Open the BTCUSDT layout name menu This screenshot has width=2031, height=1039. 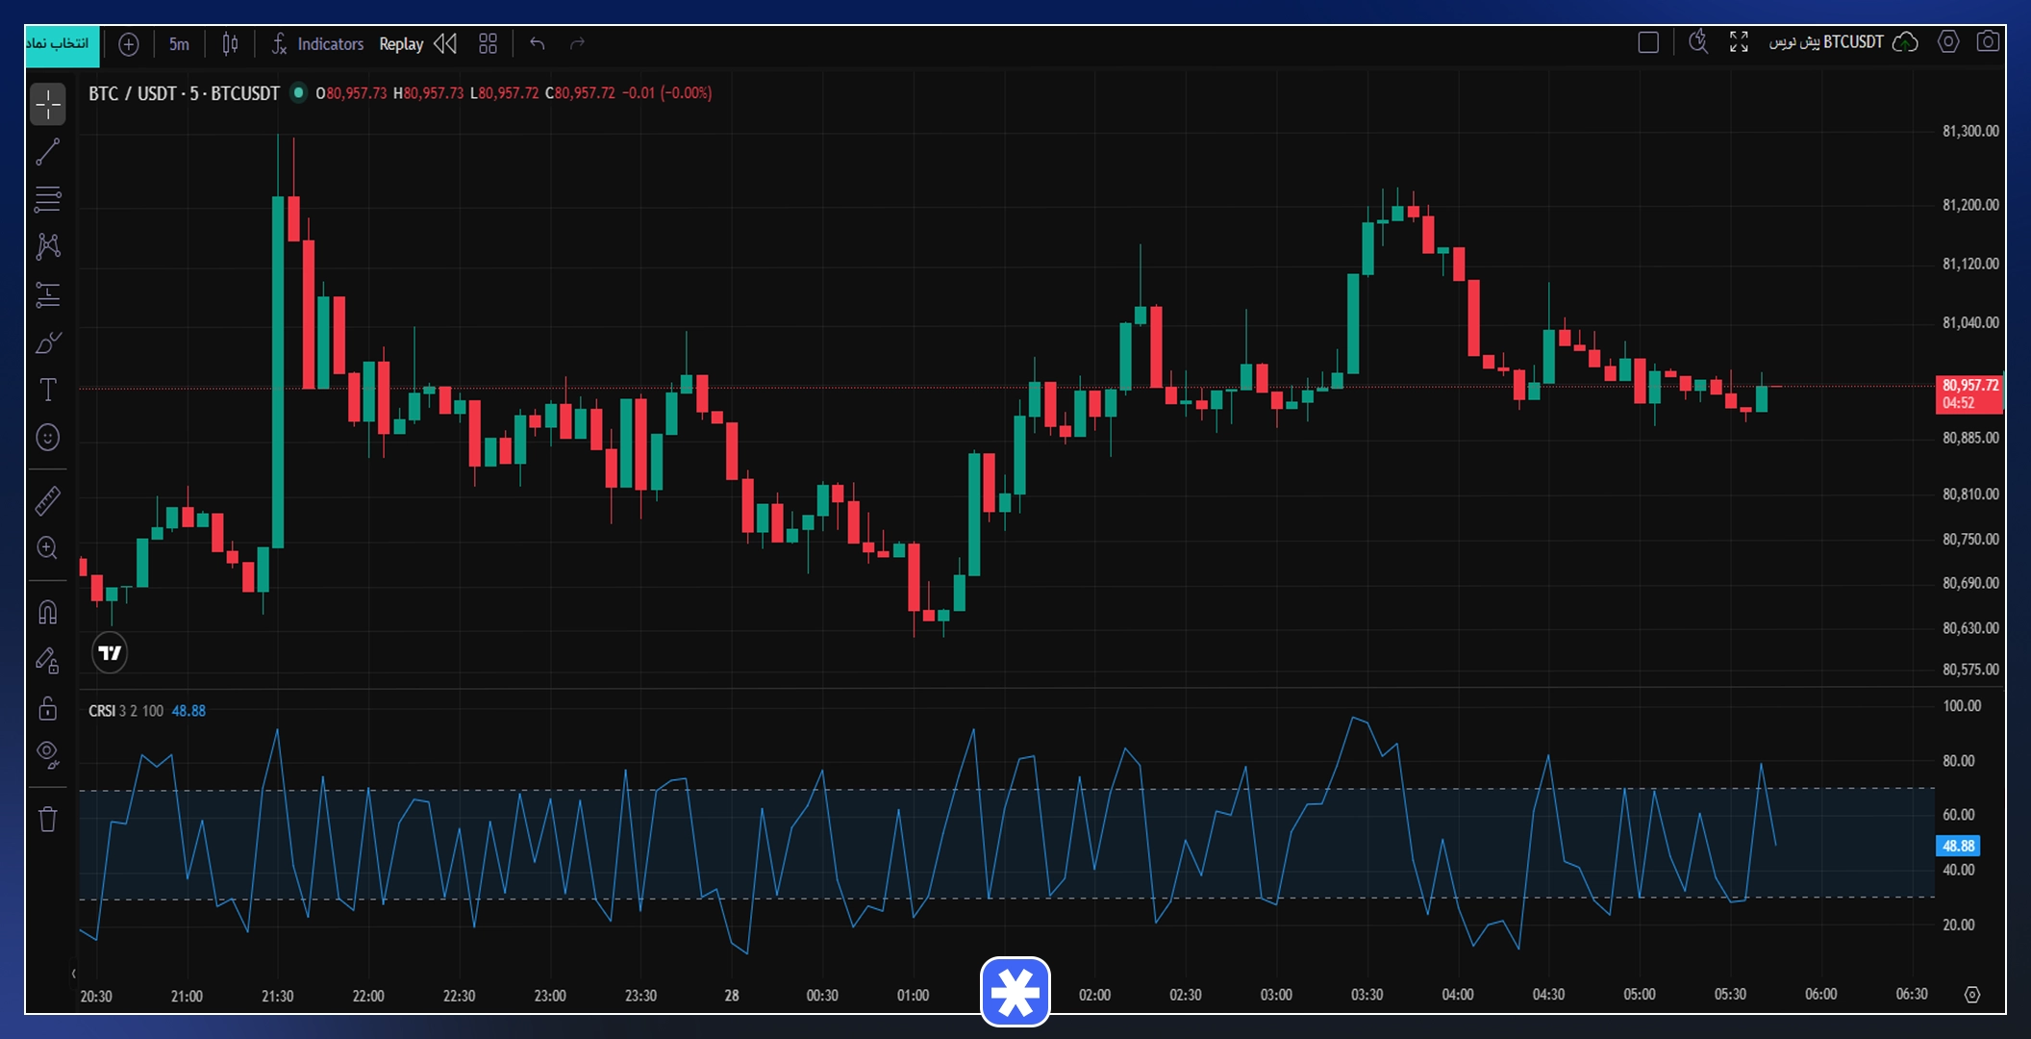pyautogui.click(x=1826, y=42)
